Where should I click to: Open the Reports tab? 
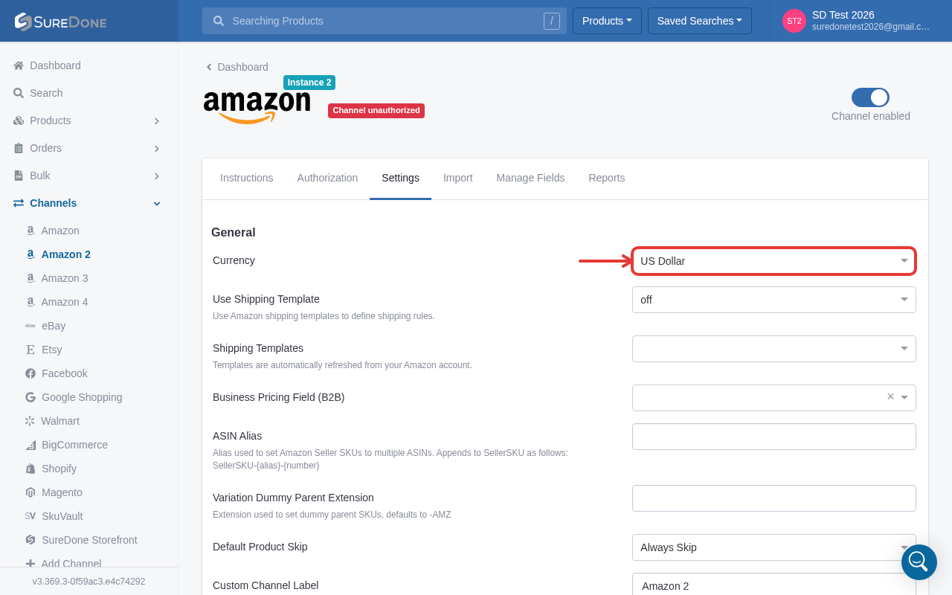tap(607, 178)
